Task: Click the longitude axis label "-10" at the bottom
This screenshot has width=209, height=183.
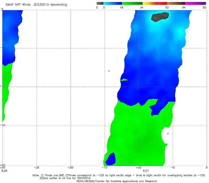Action: coord(138,168)
